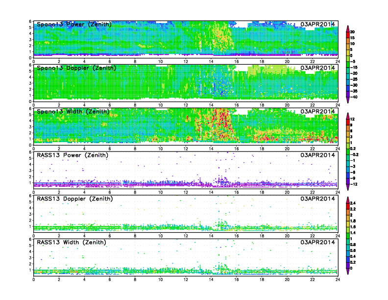The image size is (388, 300).
Task: Click height tick 3 on RASS13 Power axis
Action: (30, 171)
